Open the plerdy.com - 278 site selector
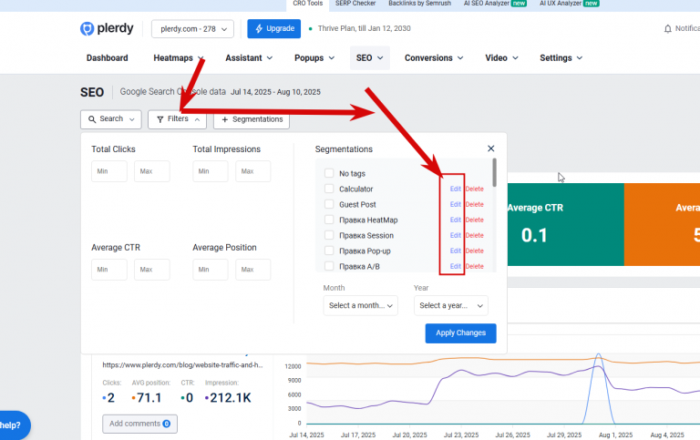 click(x=192, y=29)
